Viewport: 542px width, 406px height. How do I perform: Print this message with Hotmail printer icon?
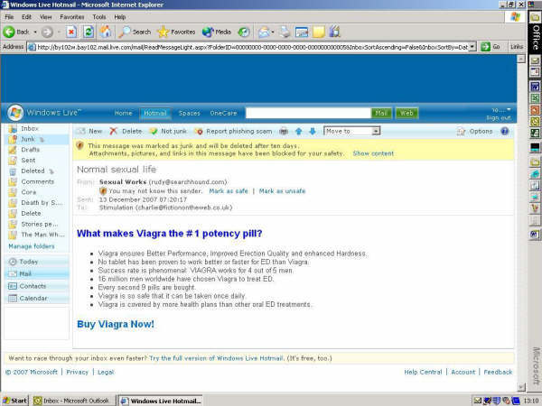coord(284,131)
